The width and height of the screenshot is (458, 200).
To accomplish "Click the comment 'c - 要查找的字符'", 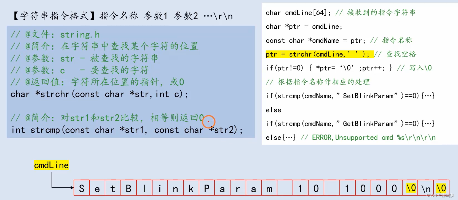I will pyautogui.click(x=105, y=70).
